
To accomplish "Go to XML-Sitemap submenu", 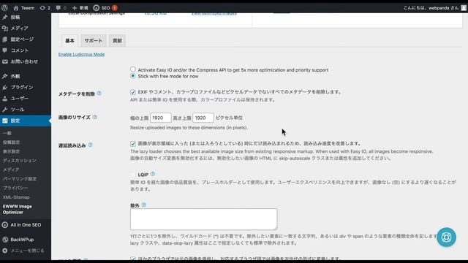I will click(16, 197).
